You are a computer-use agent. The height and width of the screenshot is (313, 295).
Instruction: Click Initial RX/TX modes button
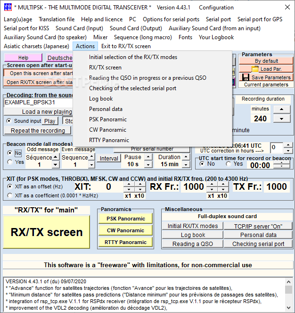click(x=193, y=226)
